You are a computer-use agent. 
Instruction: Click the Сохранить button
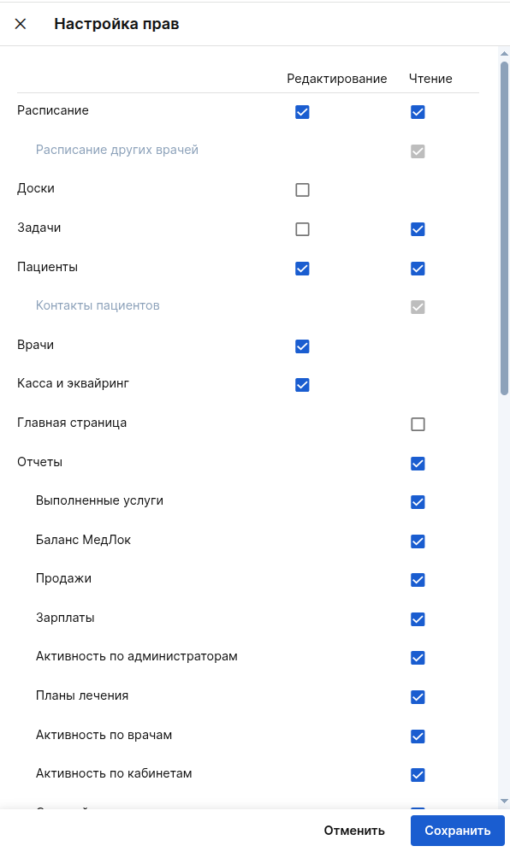457,830
